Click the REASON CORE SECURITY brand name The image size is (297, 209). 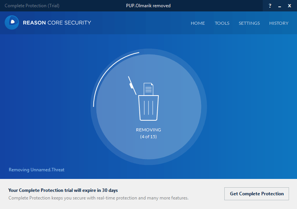(x=57, y=23)
